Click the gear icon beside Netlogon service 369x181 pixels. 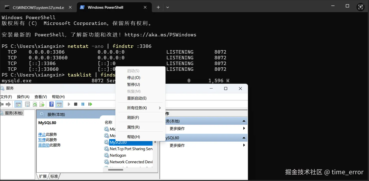pyautogui.click(x=107, y=155)
